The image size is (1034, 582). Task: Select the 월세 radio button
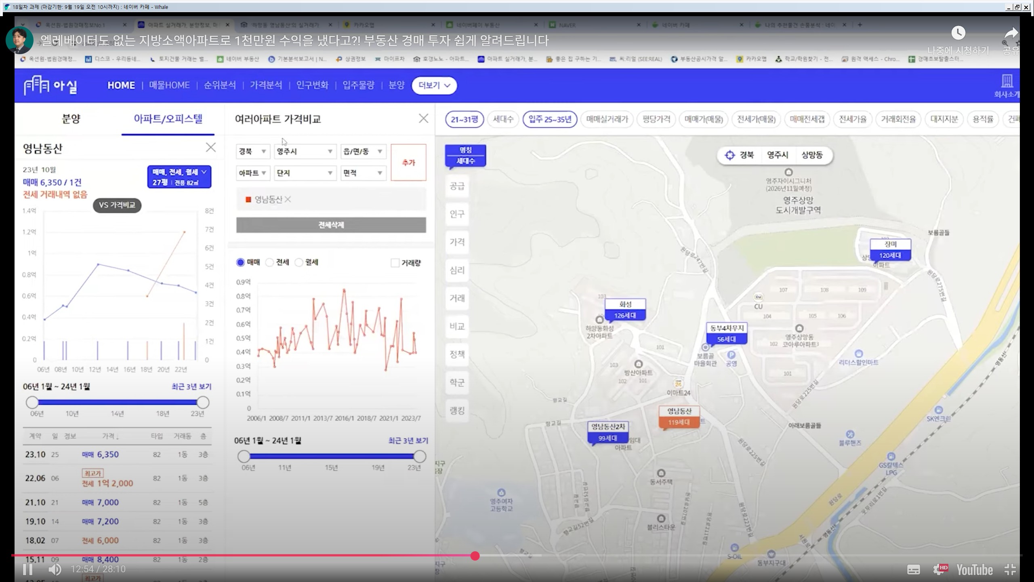299,263
